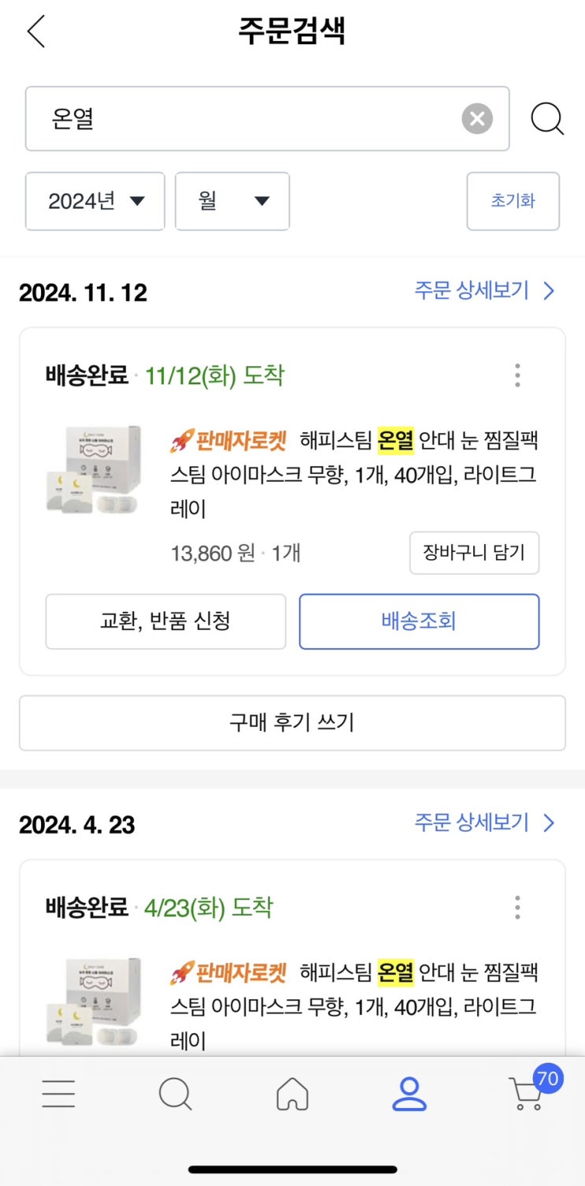Open the hamburger menu in bottom bar
Screen dimensions: 585x1186
click(58, 1094)
